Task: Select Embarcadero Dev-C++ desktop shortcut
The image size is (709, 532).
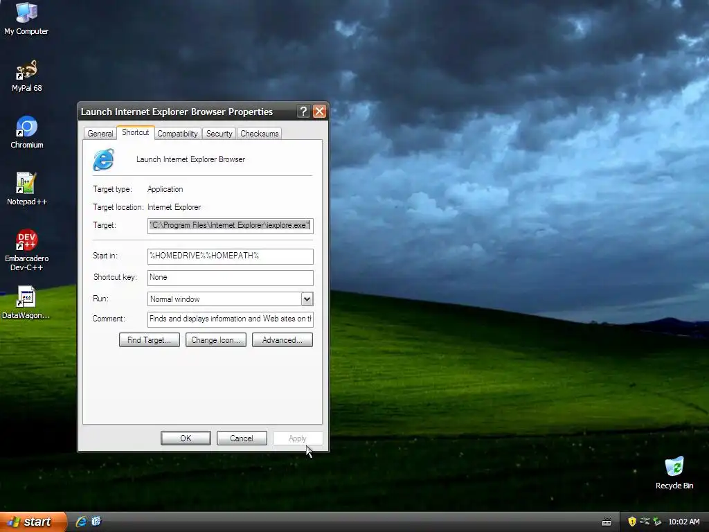Action: pos(27,250)
